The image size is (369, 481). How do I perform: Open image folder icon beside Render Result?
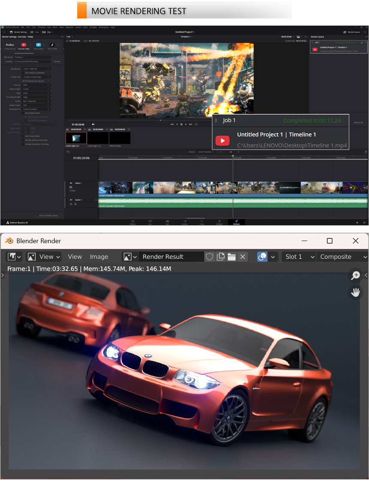point(232,257)
